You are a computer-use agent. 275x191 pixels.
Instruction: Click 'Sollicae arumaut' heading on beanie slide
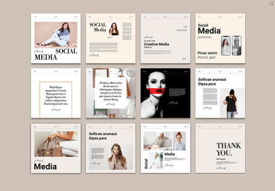[x=212, y=80]
